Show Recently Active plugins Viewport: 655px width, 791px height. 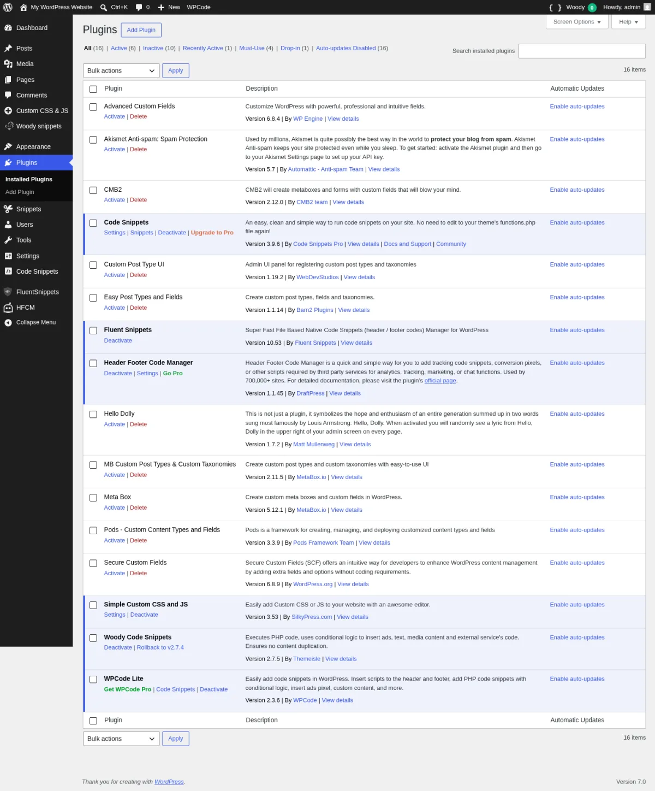pos(203,48)
